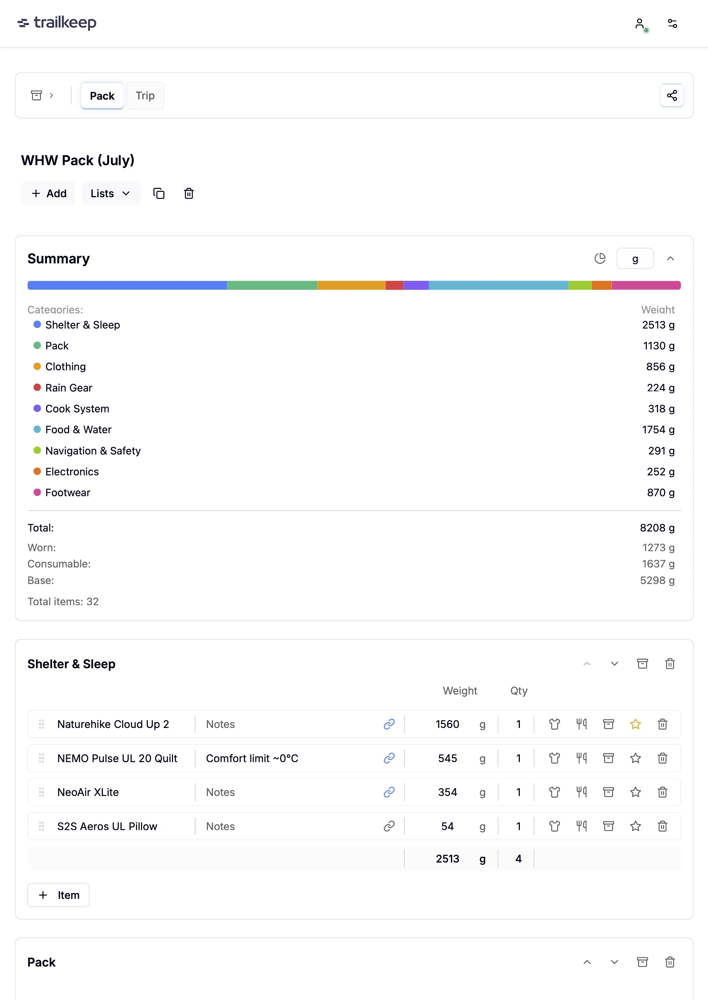Open the product link for NEMO Pulse quilt
The image size is (708, 1000).
(x=389, y=758)
